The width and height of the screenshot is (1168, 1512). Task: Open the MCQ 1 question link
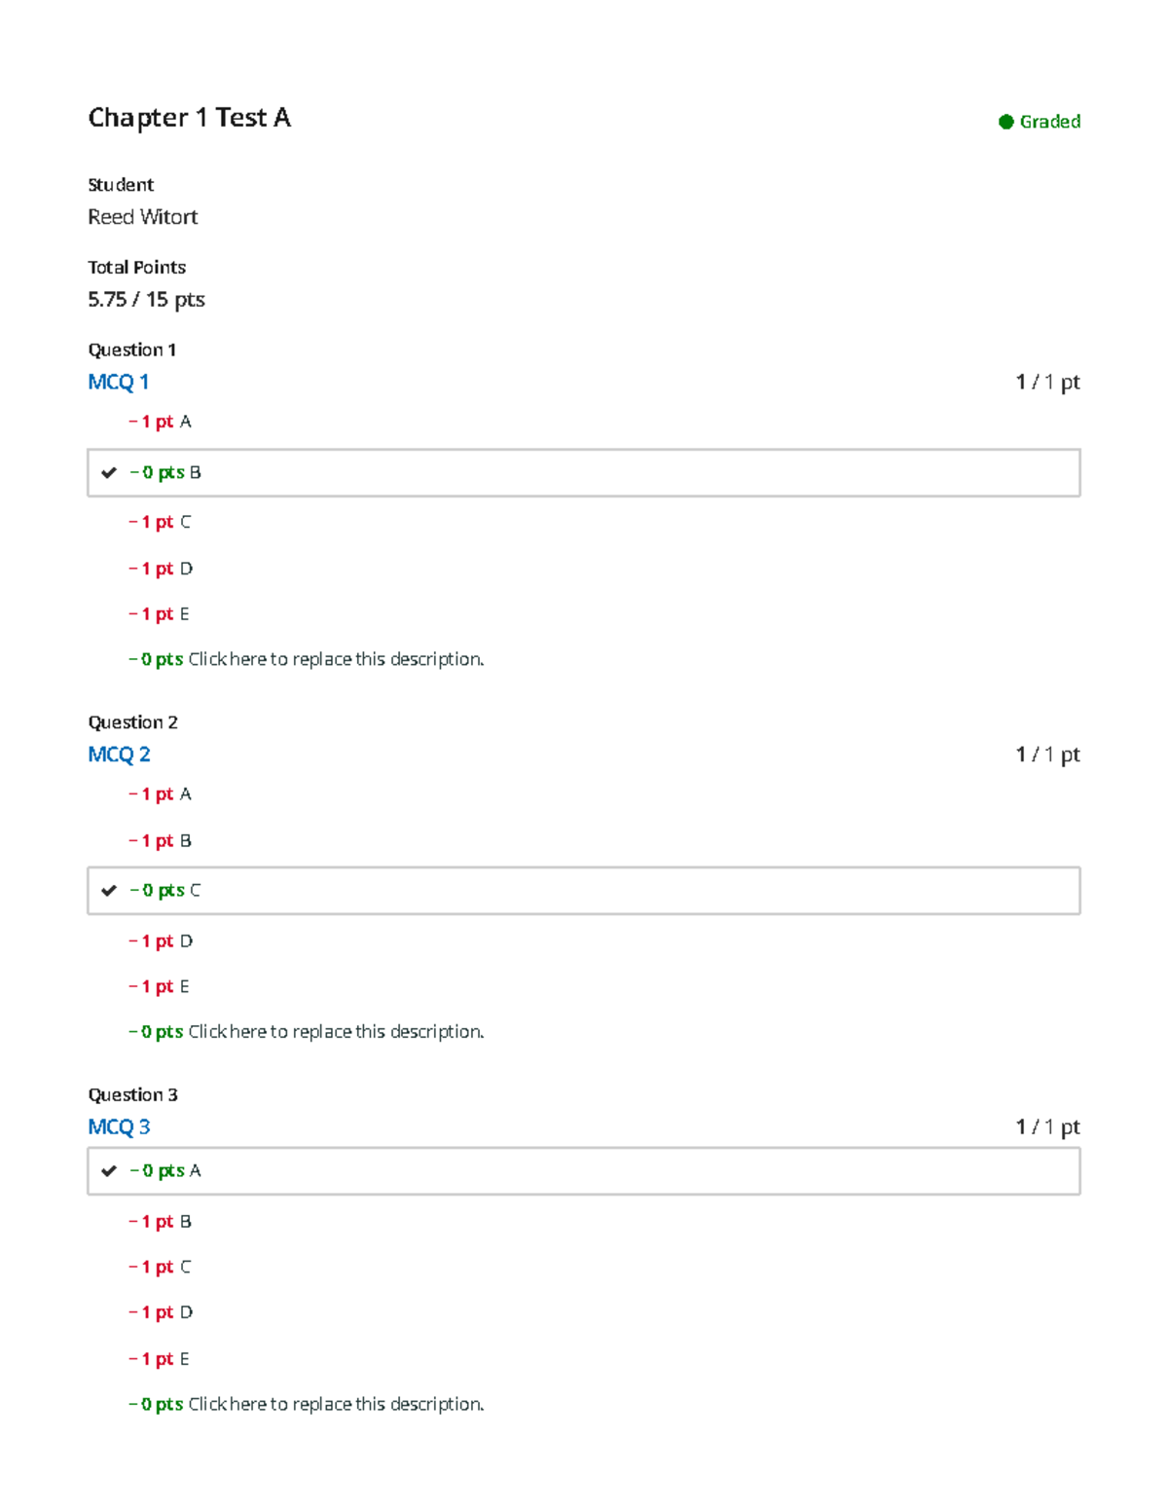[x=119, y=382]
